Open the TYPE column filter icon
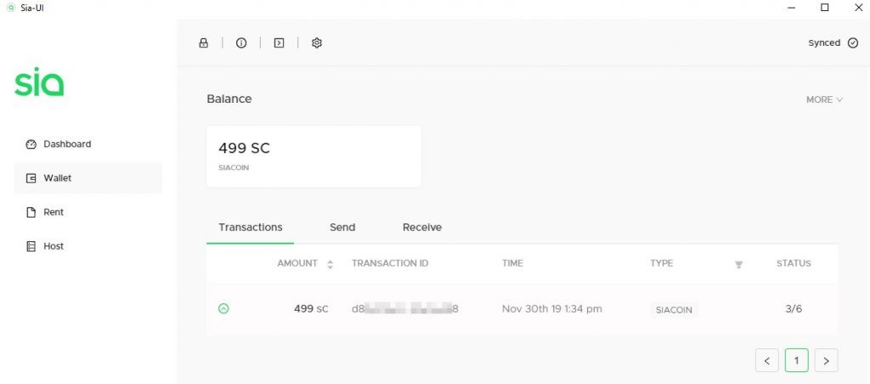Viewport: 870px width, 384px height. point(738,265)
